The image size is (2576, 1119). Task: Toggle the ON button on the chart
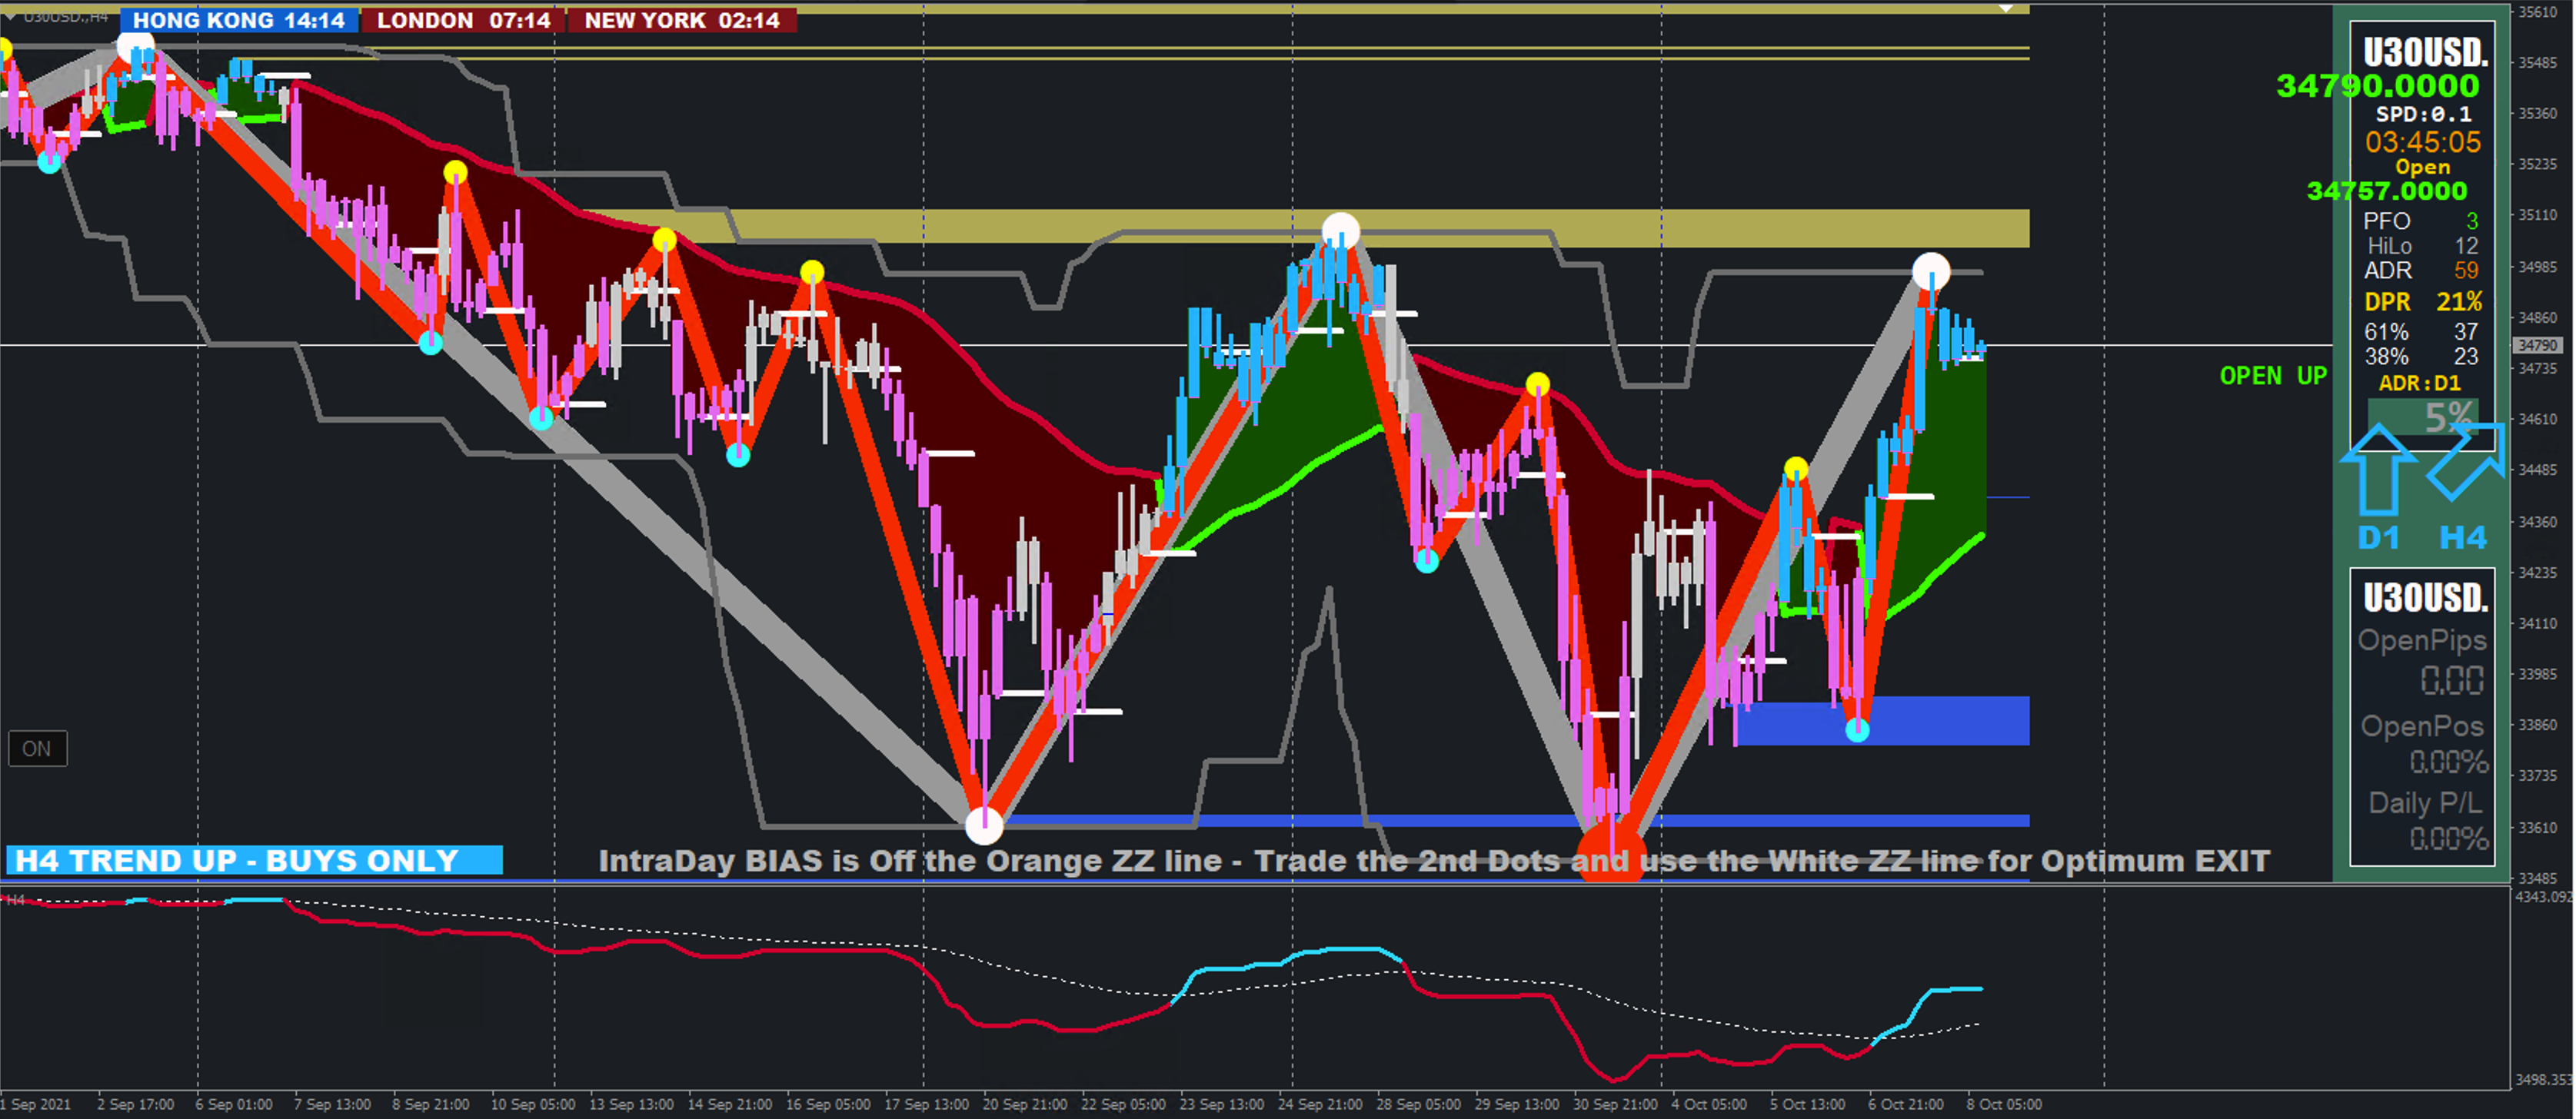(x=37, y=749)
